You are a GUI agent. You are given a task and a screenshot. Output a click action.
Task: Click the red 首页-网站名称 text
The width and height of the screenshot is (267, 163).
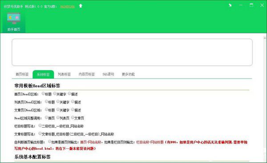[91, 142]
